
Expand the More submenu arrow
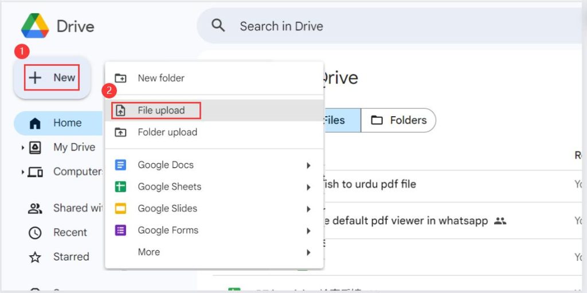(x=308, y=252)
